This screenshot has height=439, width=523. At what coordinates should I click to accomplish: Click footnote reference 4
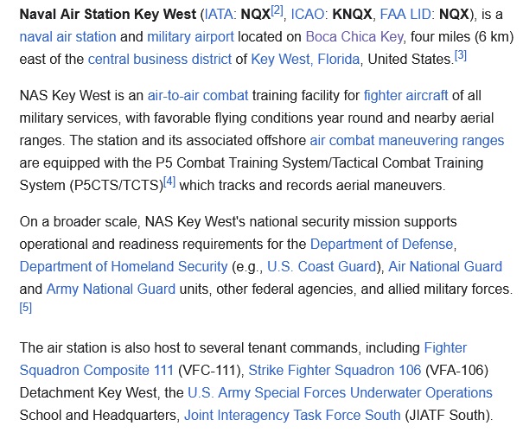[169, 181]
